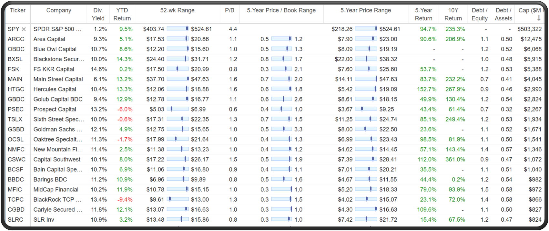Select the Ares Capital company name

click(x=49, y=39)
